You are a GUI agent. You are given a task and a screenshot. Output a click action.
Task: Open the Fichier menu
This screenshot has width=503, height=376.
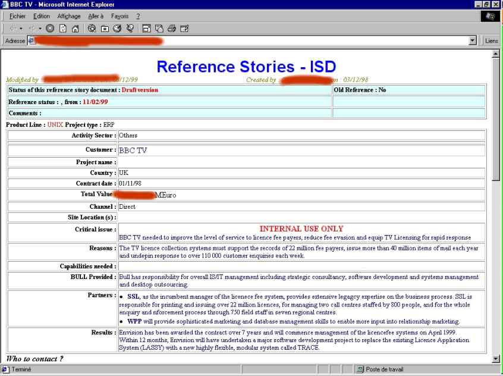17,16
